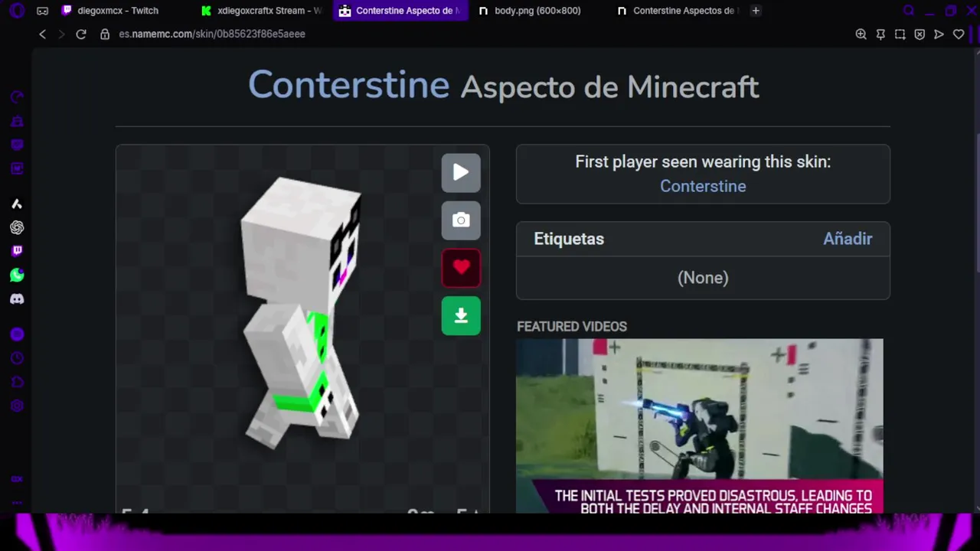Open Aria AI in the sidebar

pos(17,204)
